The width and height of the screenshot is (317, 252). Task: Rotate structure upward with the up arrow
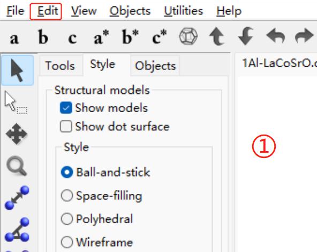point(217,36)
